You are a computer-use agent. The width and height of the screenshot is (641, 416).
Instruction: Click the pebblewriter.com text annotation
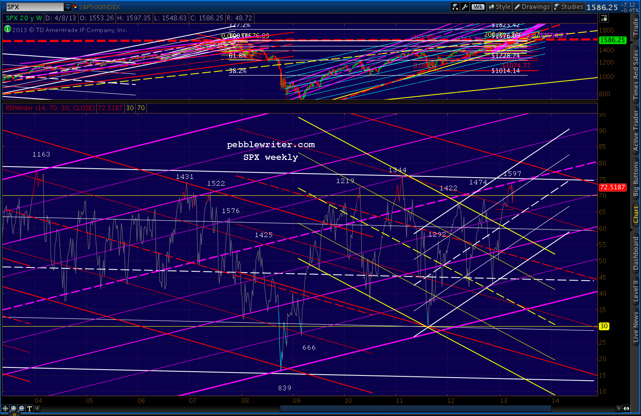[x=271, y=145]
